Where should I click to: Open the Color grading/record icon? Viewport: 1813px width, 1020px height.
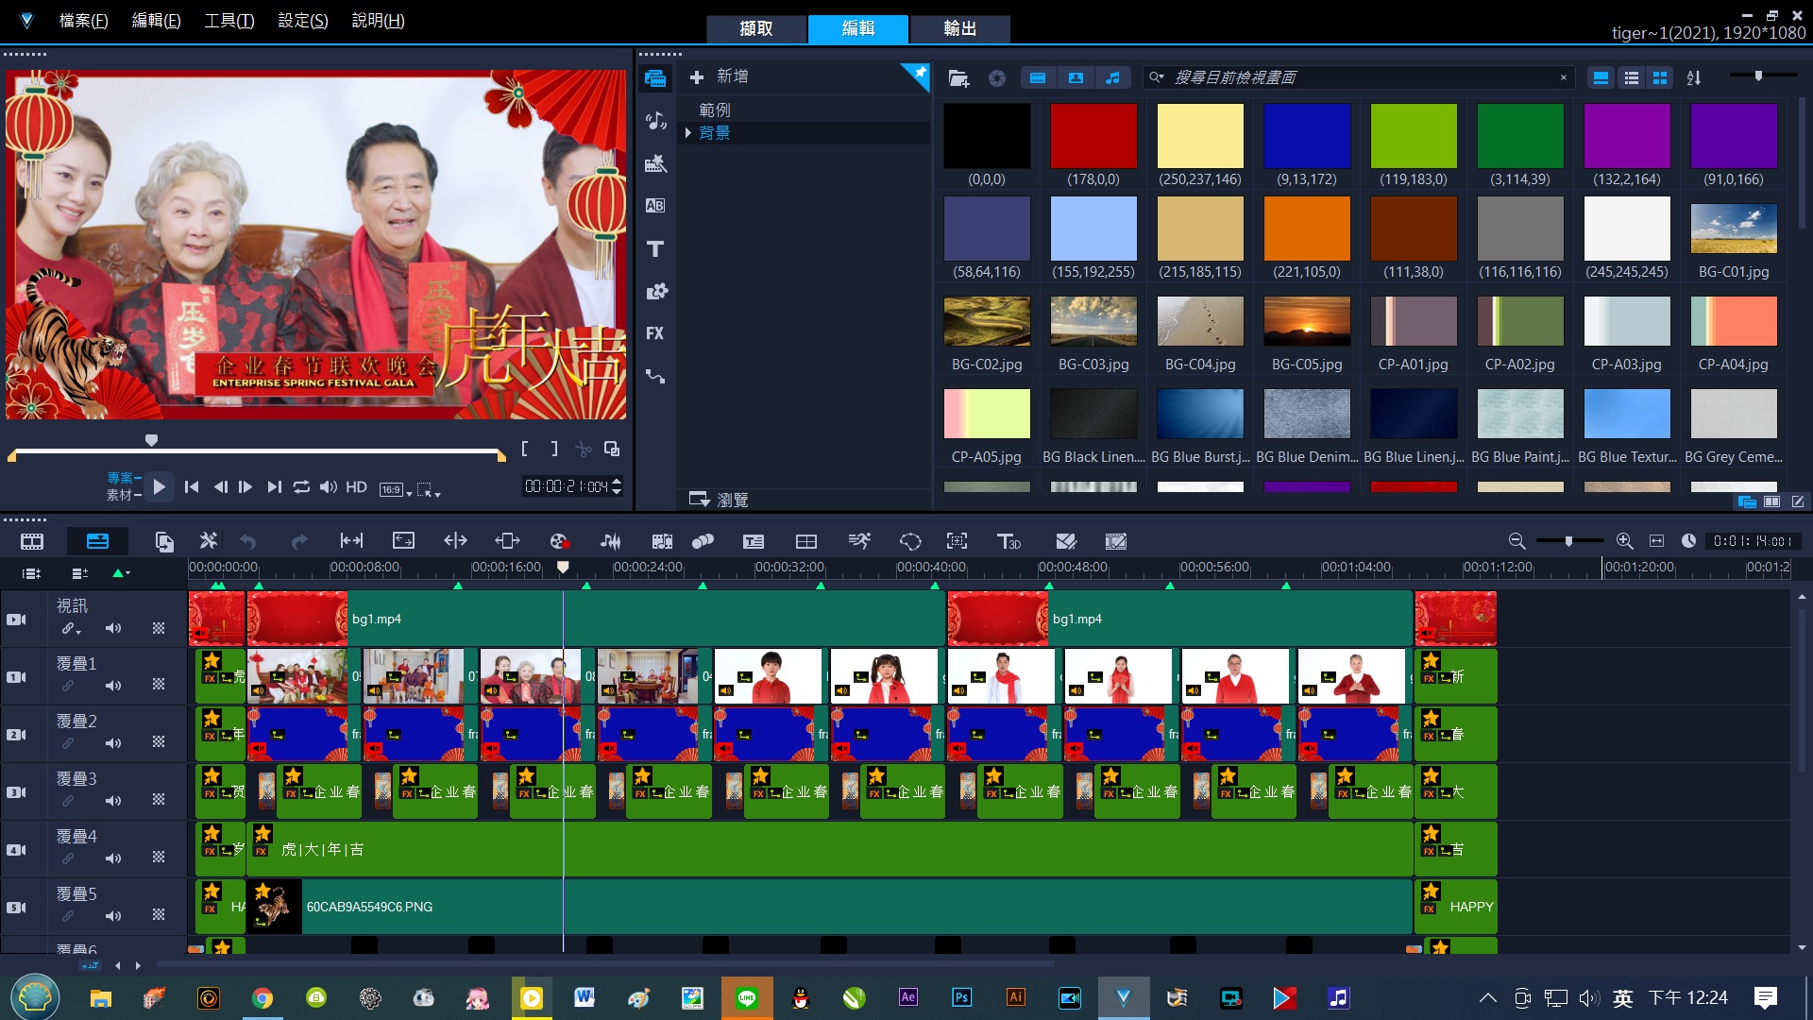coord(559,541)
